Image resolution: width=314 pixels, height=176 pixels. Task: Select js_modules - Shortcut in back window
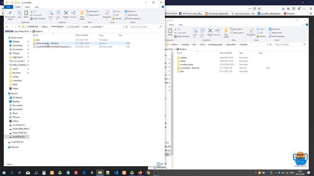click(190, 68)
